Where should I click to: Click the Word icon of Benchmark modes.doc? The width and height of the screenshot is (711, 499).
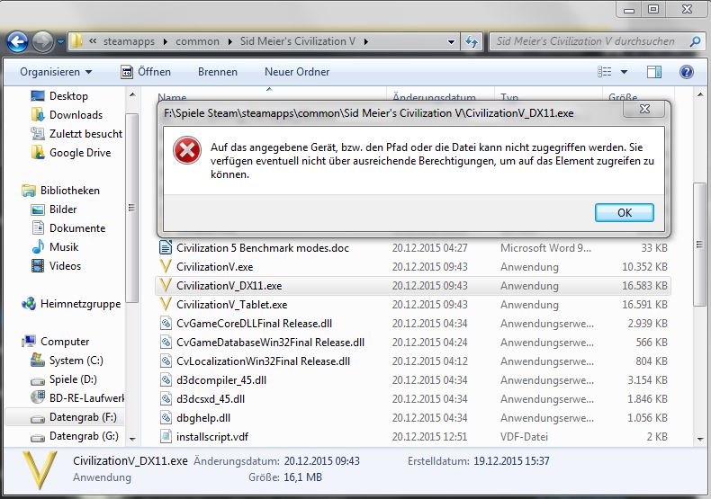coord(166,247)
